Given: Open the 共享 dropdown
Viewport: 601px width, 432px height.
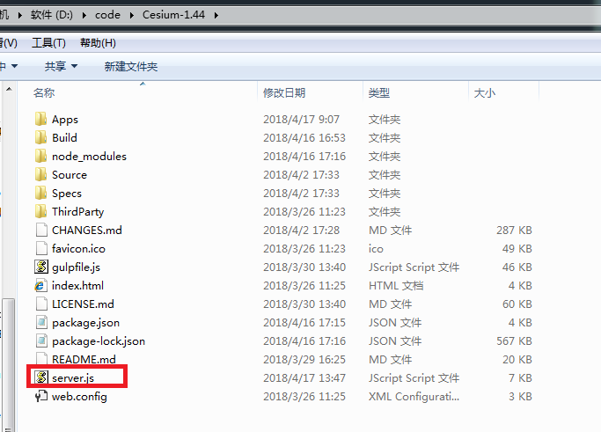Looking at the screenshot, I should point(61,66).
